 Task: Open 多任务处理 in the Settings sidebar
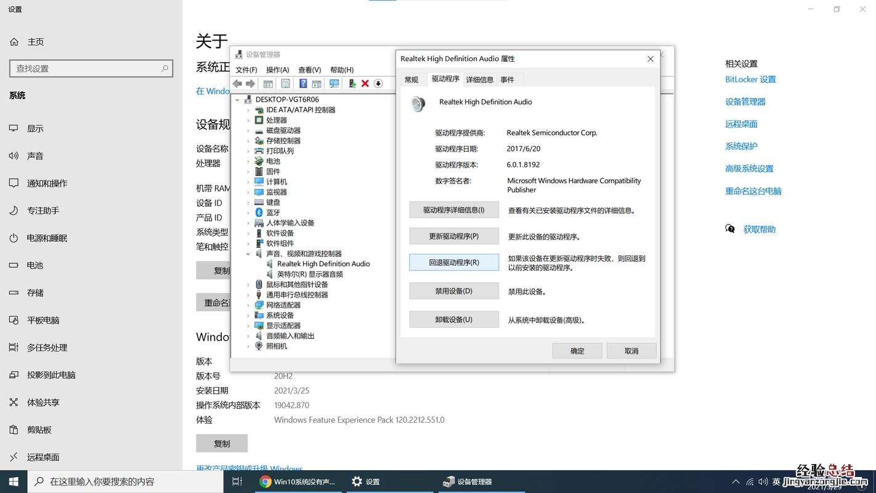91,348
